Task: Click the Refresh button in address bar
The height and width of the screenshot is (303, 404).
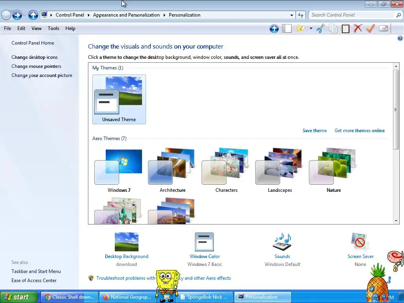Action: point(300,15)
